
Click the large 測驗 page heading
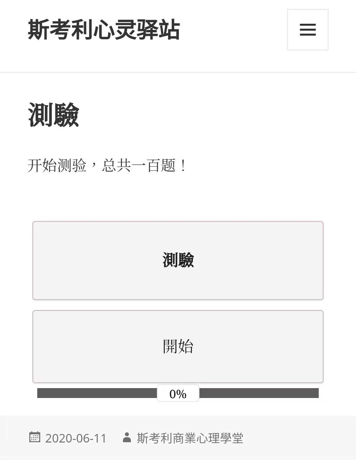(x=53, y=115)
